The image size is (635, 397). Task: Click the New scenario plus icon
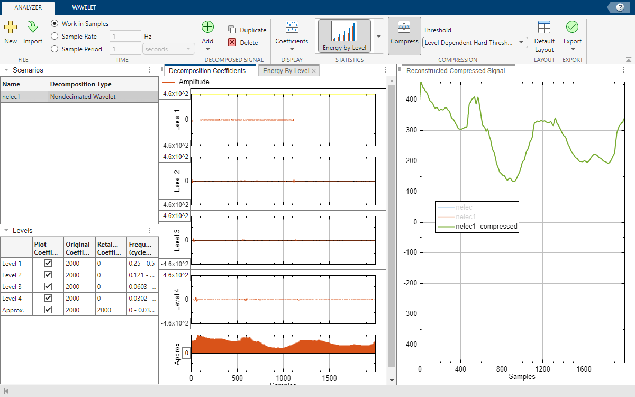pyautogui.click(x=11, y=28)
